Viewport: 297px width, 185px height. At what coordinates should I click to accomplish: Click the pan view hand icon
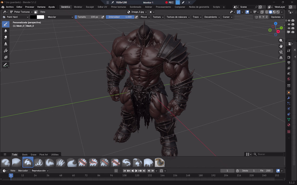(281, 46)
